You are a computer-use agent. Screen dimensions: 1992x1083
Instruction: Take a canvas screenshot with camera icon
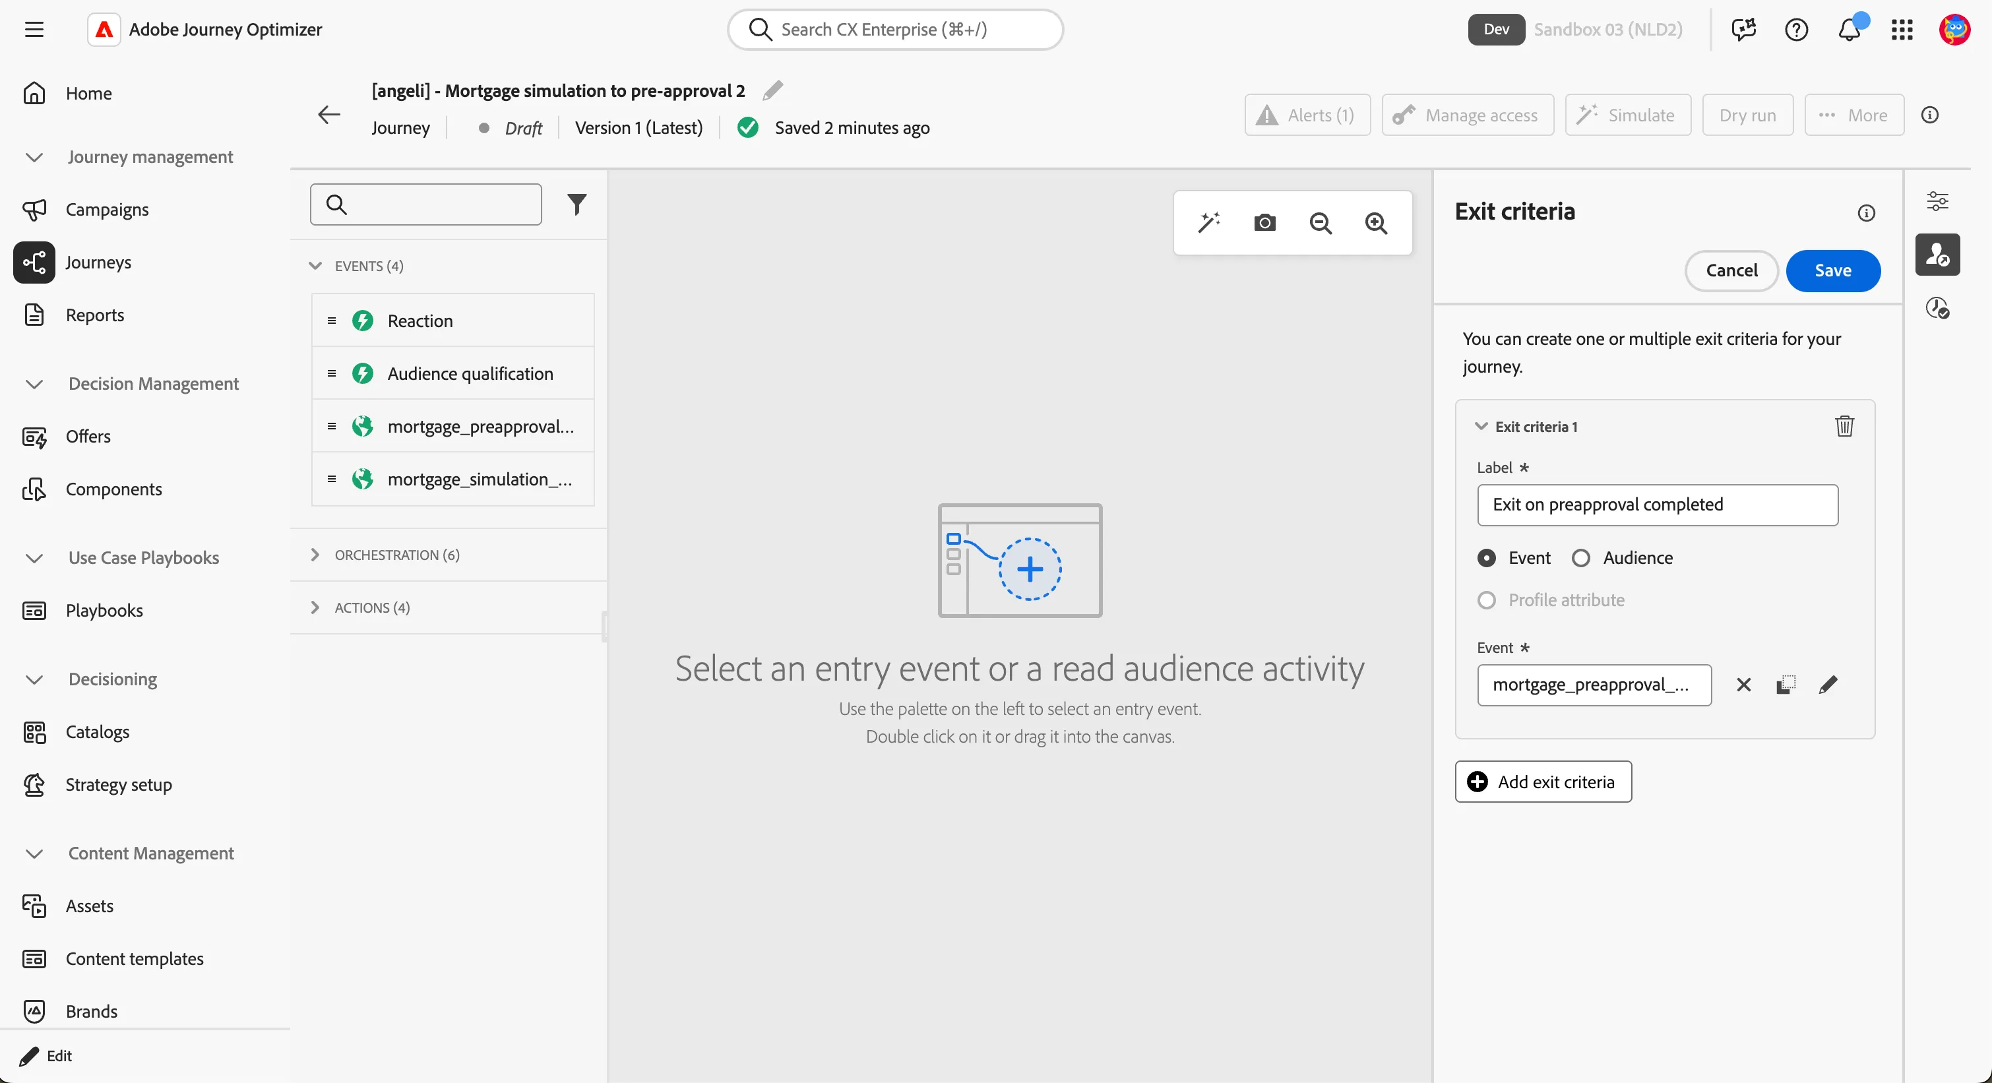click(x=1264, y=223)
